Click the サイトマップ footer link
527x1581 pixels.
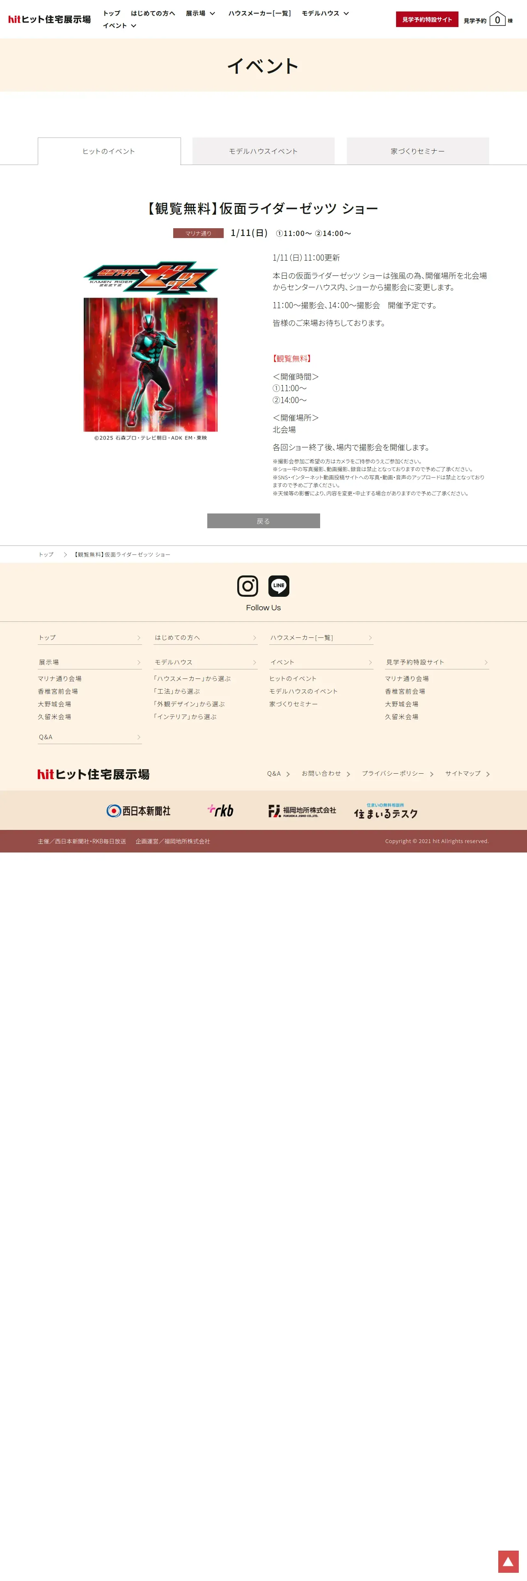point(467,774)
